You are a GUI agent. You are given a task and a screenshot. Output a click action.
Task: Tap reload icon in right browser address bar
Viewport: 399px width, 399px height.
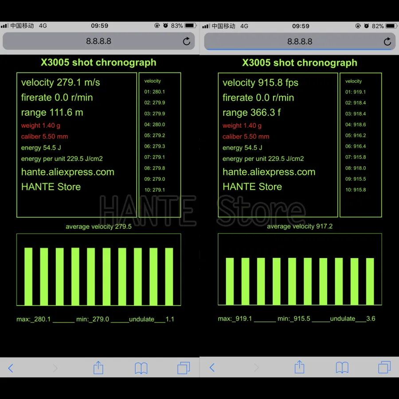tap(387, 41)
